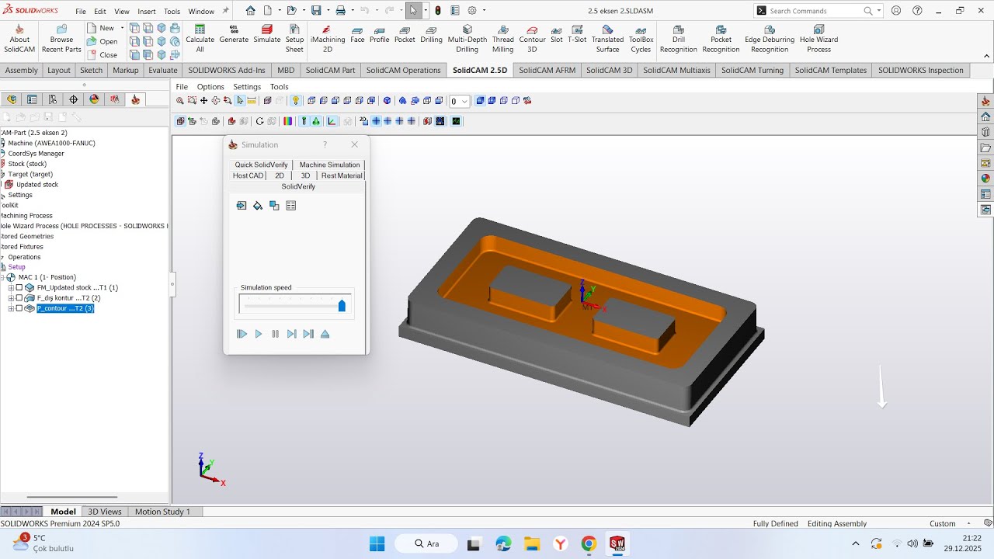Image resolution: width=994 pixels, height=559 pixels.
Task: Switch to Motion Study 1 tab
Action: click(x=162, y=512)
